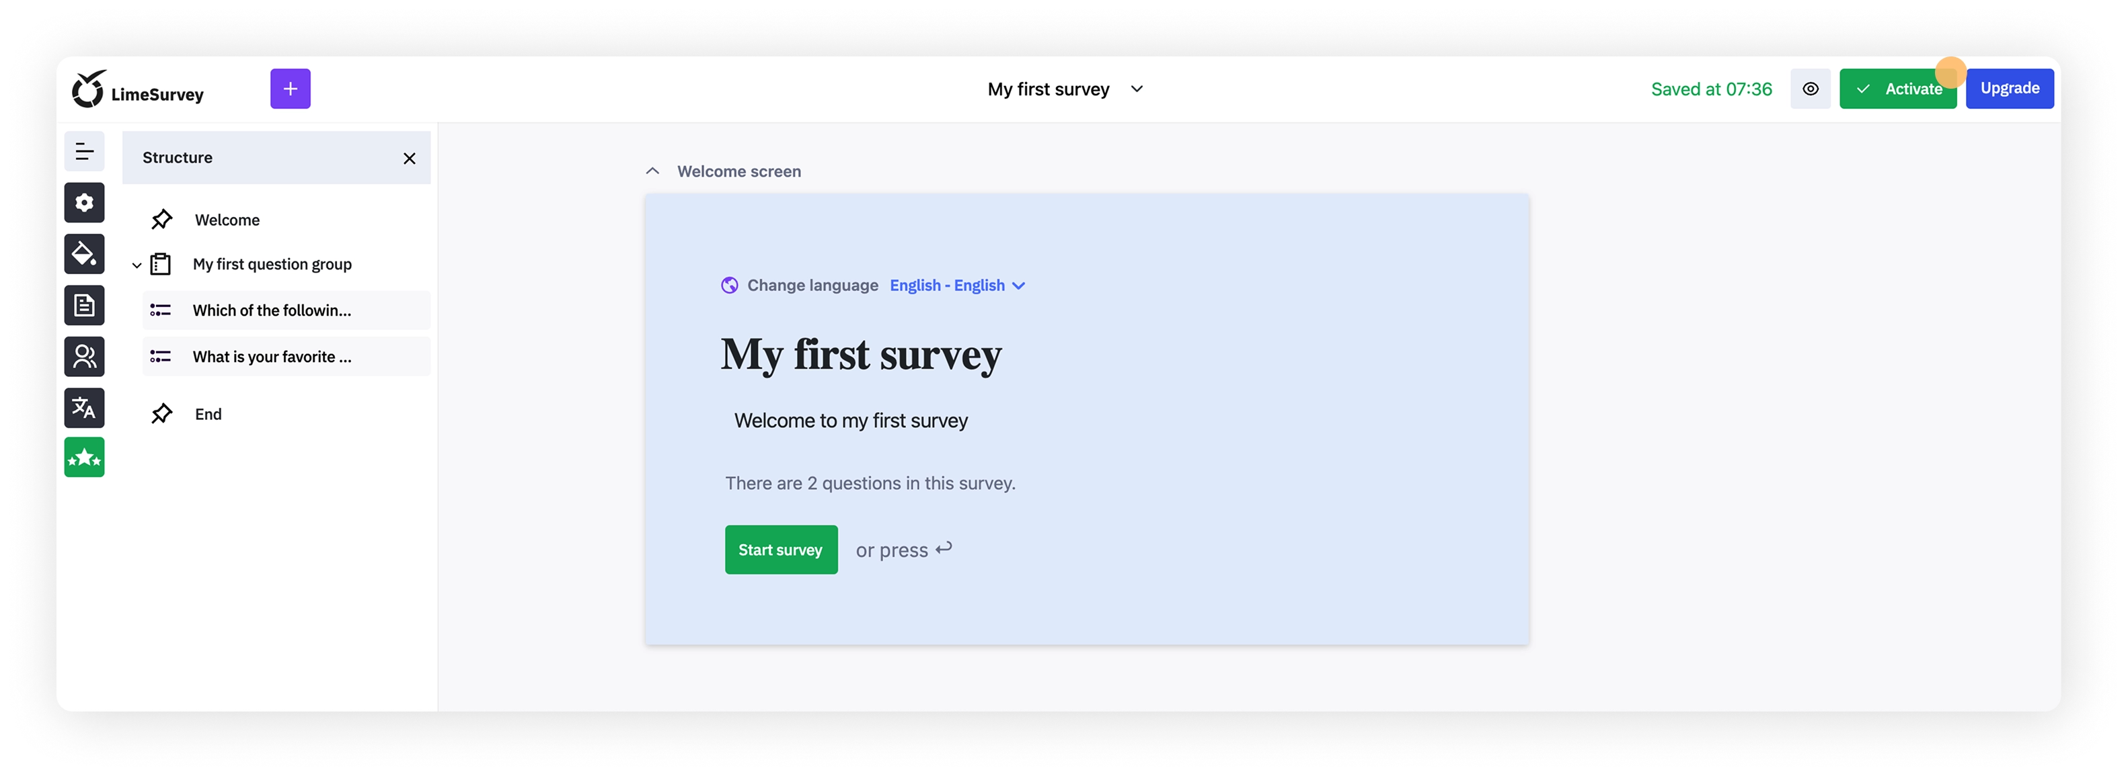
Task: Open the document text elements icon
Action: coord(84,305)
